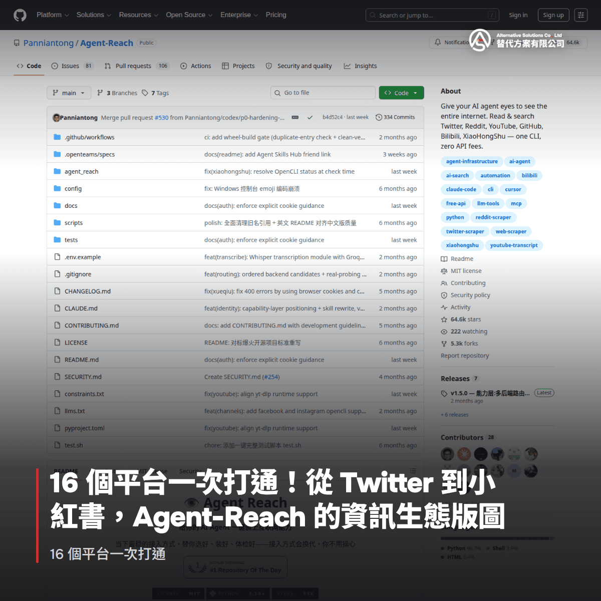The image size is (601, 601).
Task: Open the Activity sidebar link
Action: click(x=456, y=308)
